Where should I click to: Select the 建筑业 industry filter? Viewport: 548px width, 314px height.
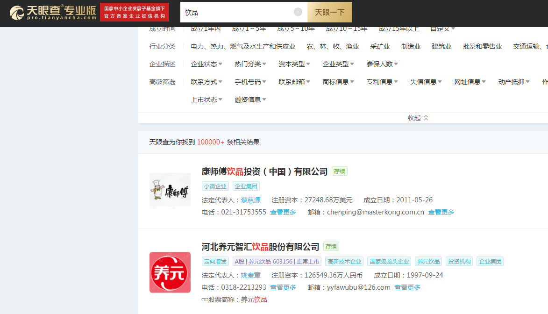tap(441, 47)
